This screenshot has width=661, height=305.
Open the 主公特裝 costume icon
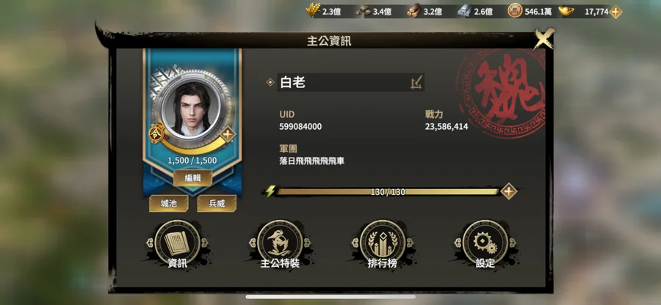(x=280, y=243)
